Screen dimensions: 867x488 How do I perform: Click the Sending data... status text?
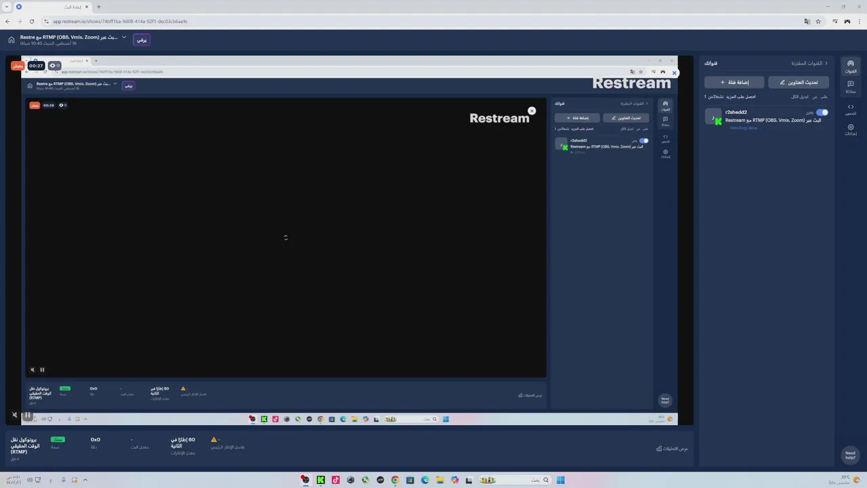[745, 127]
